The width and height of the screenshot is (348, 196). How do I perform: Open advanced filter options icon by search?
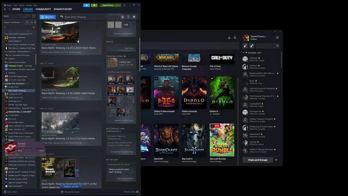(34, 27)
